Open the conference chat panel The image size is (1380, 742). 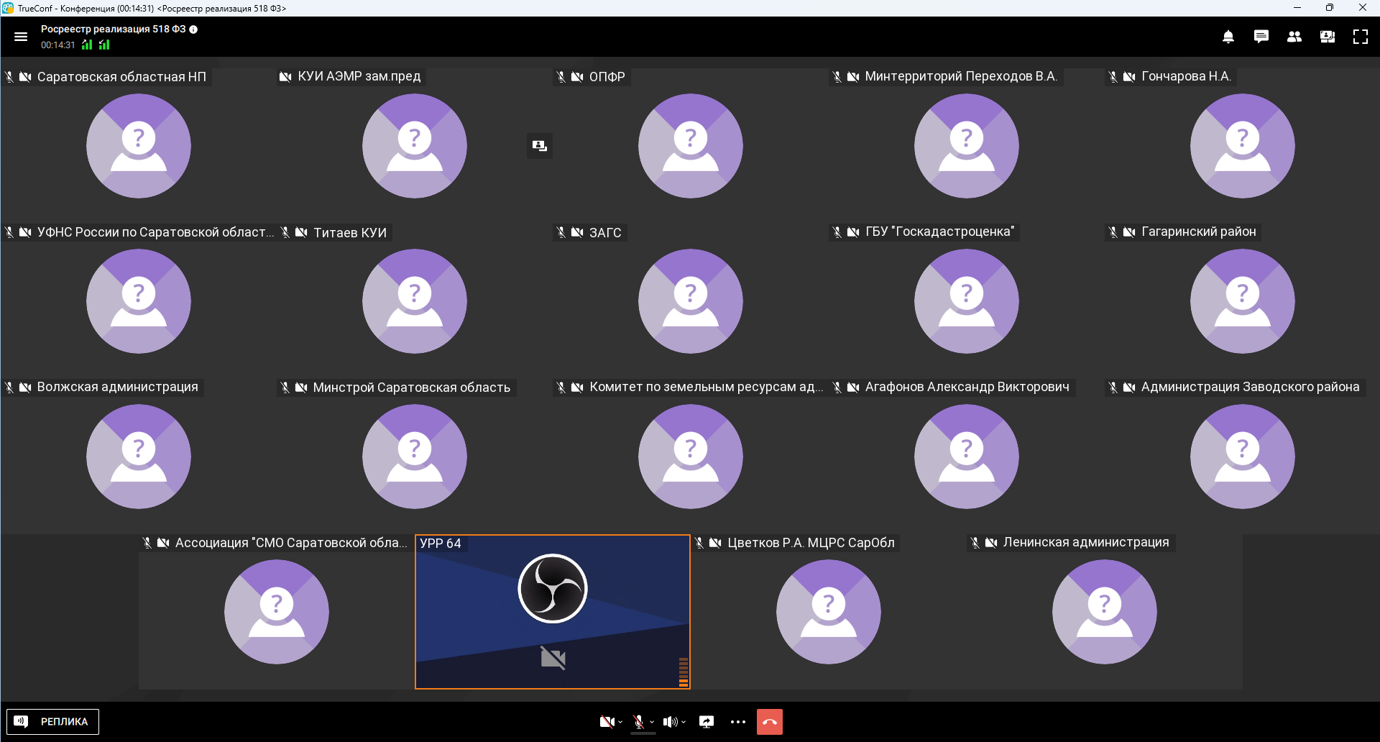click(1261, 37)
